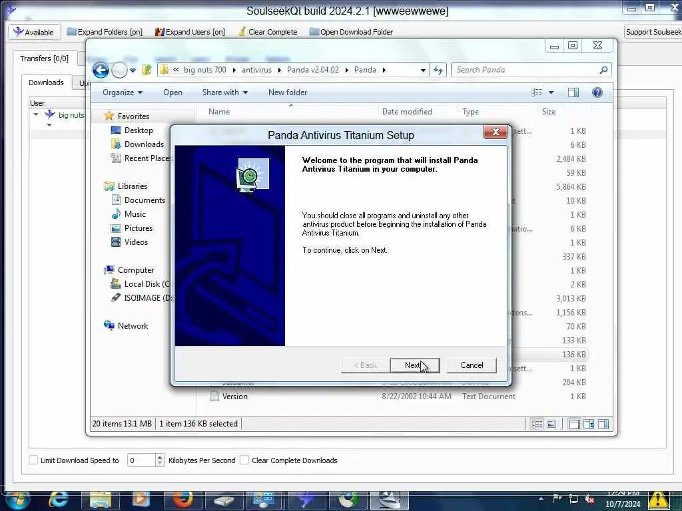Image resolution: width=682 pixels, height=511 pixels.
Task: Click the Explorer Back arrow button
Action: [101, 69]
